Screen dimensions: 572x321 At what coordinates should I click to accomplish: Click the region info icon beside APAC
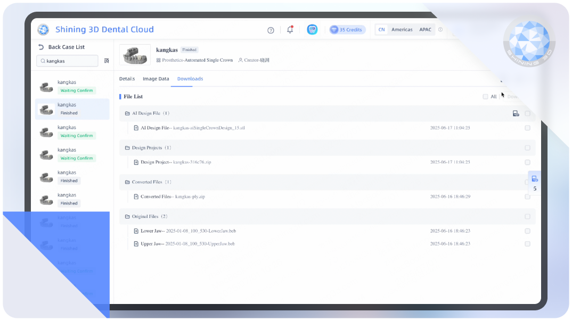(440, 30)
